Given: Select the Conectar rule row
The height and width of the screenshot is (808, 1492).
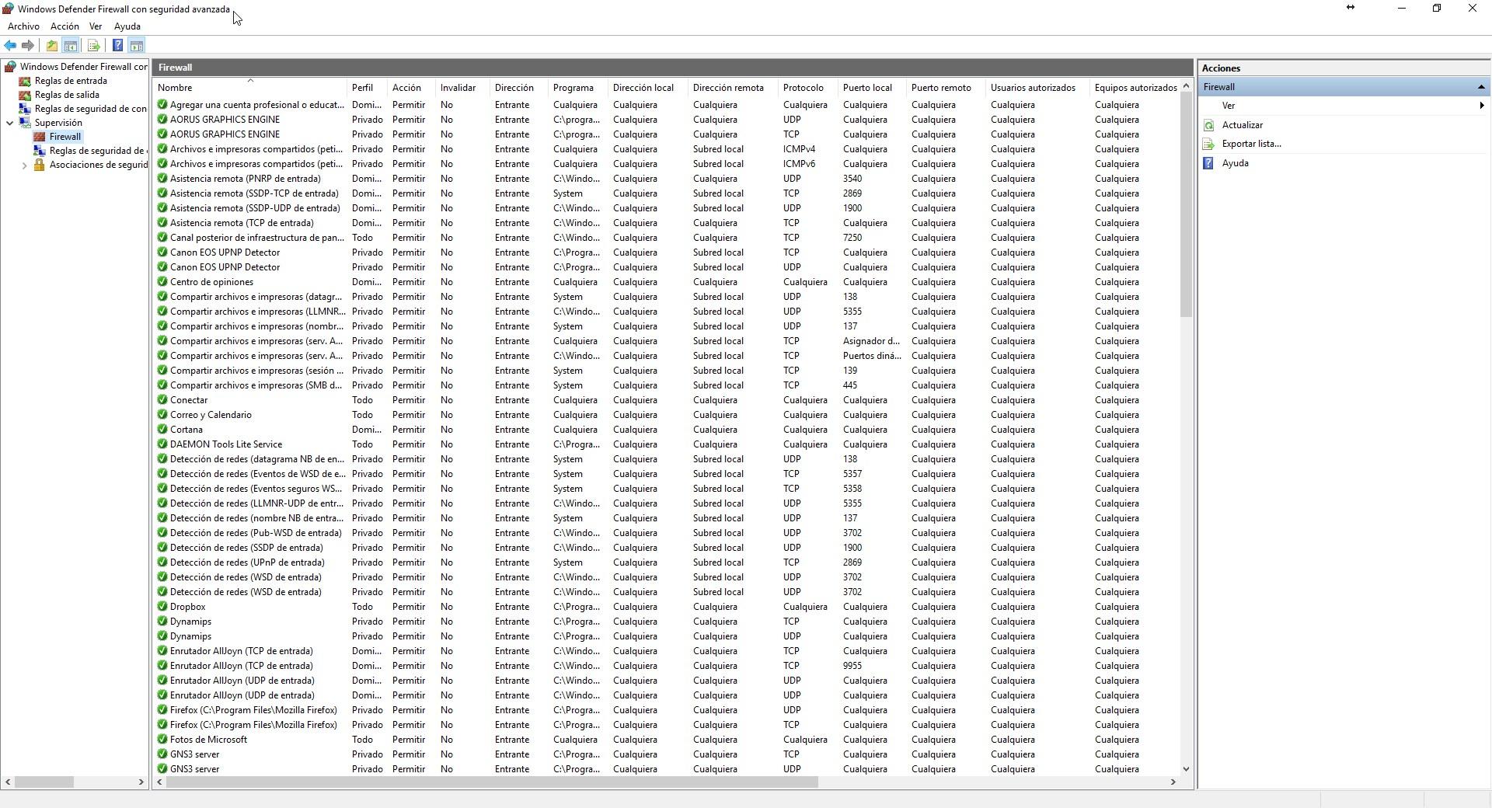Looking at the screenshot, I should pyautogui.click(x=667, y=400).
